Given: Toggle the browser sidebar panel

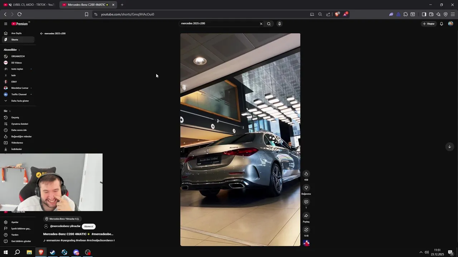Looking at the screenshot, I should point(424,14).
